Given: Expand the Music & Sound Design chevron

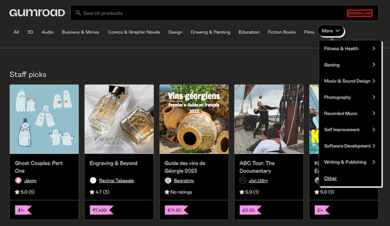Looking at the screenshot, I should [374, 81].
